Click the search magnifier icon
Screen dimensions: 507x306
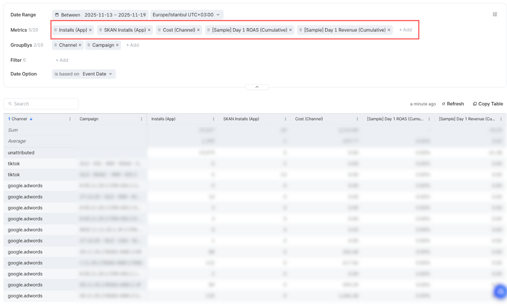10,104
